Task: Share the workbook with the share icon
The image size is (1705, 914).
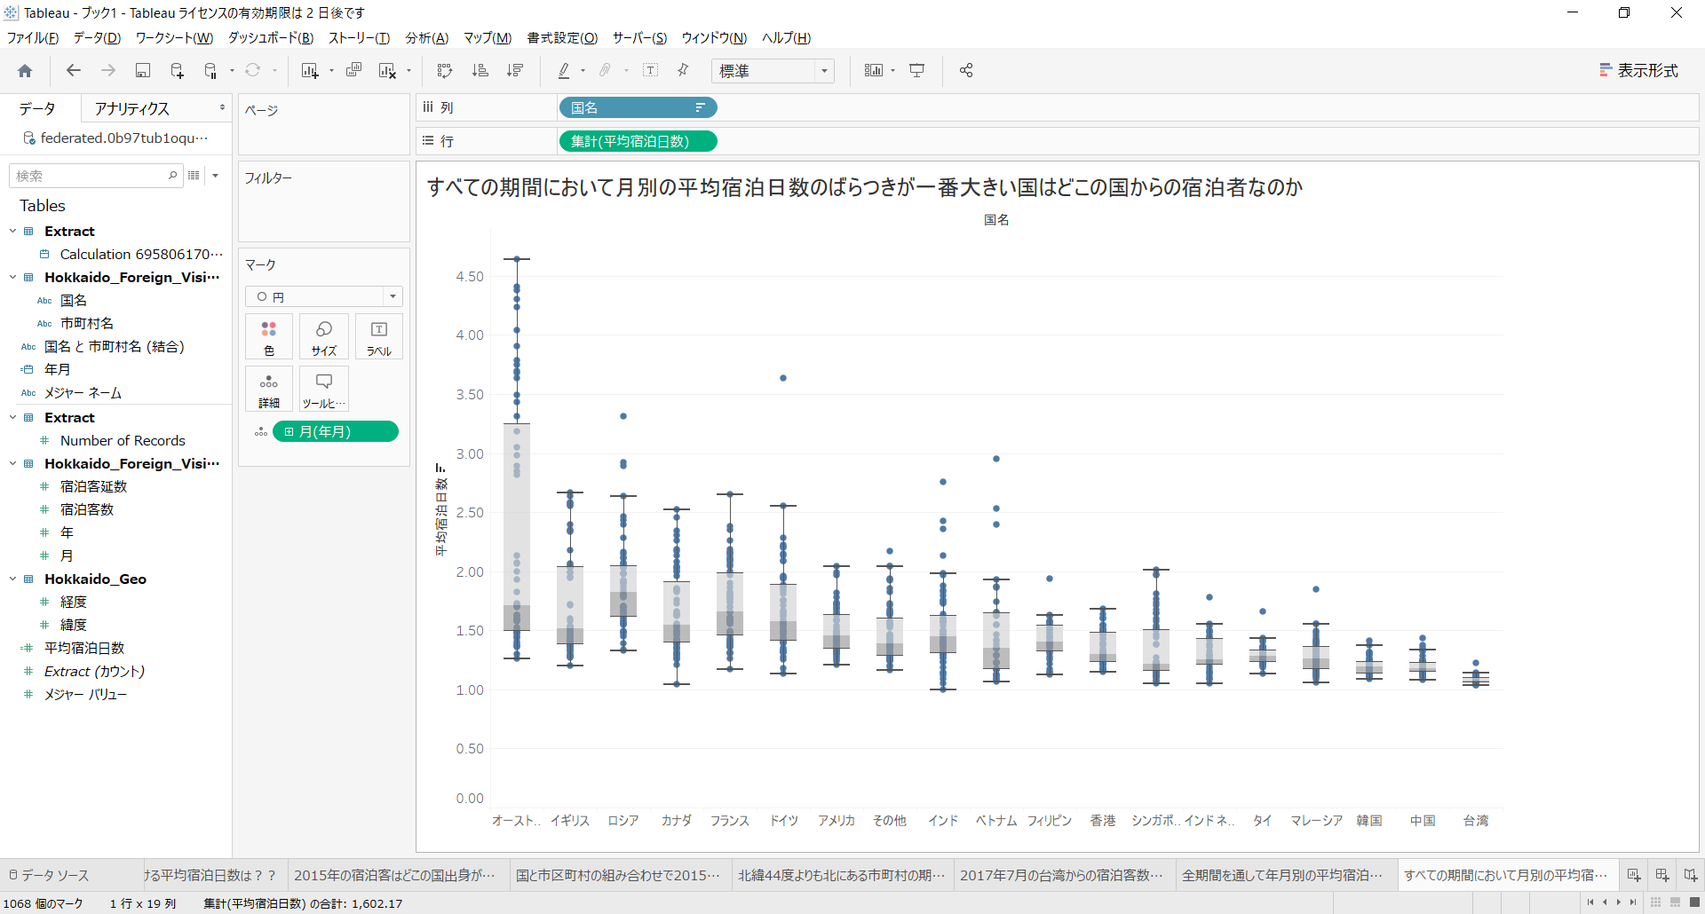Action: pyautogui.click(x=966, y=71)
